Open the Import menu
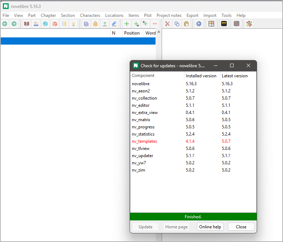283x242 pixels. (210, 15)
